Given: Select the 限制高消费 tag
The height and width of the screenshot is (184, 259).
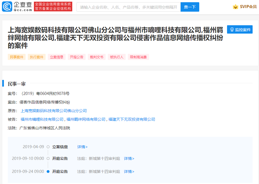Looking at the screenshot, I should click(138, 57).
